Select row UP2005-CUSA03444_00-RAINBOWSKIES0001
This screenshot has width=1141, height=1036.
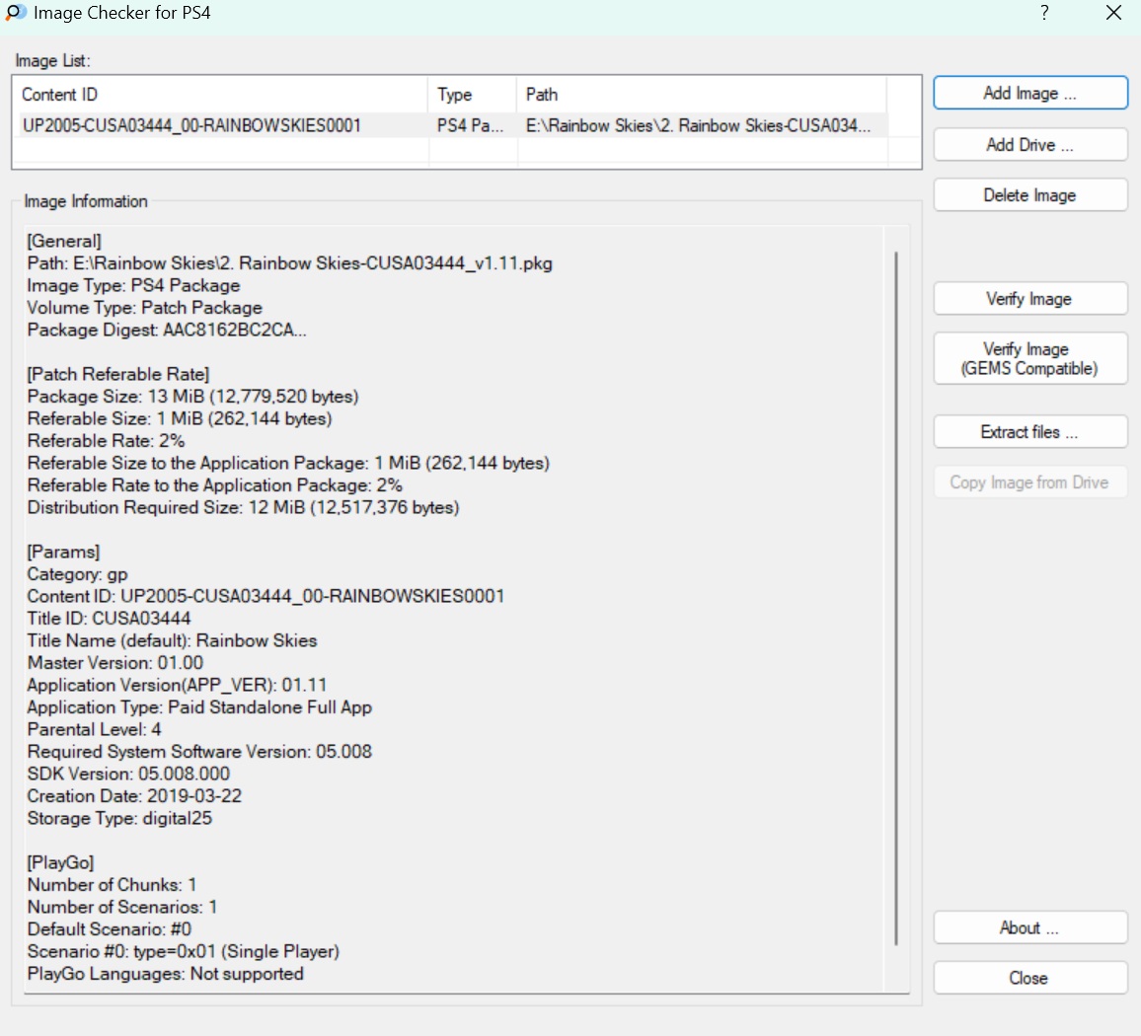(x=450, y=125)
